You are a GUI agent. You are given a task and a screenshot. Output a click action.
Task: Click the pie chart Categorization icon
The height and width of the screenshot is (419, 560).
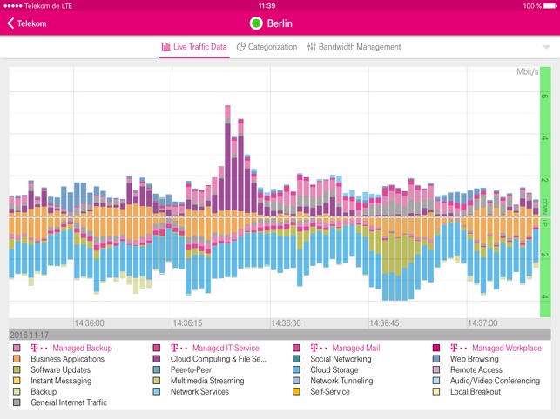click(240, 47)
